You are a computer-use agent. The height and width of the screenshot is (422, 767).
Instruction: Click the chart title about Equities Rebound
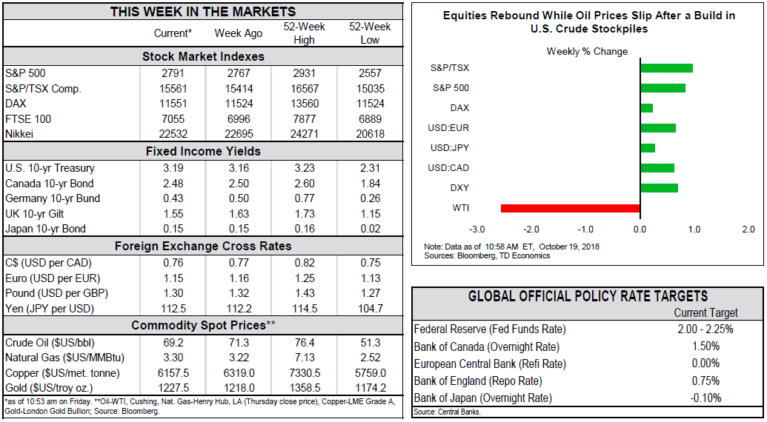[588, 22]
